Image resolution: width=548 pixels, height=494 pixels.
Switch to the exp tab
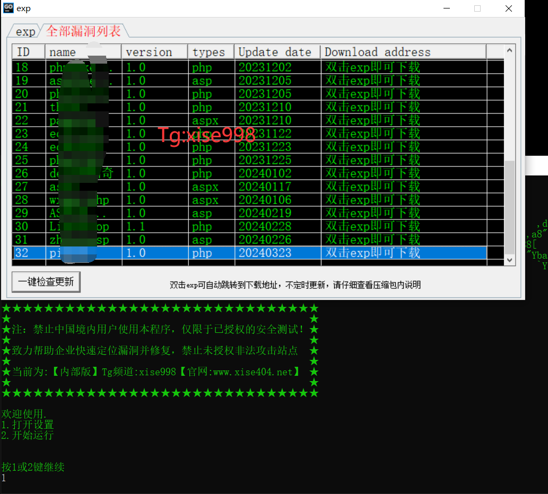pyautogui.click(x=25, y=32)
